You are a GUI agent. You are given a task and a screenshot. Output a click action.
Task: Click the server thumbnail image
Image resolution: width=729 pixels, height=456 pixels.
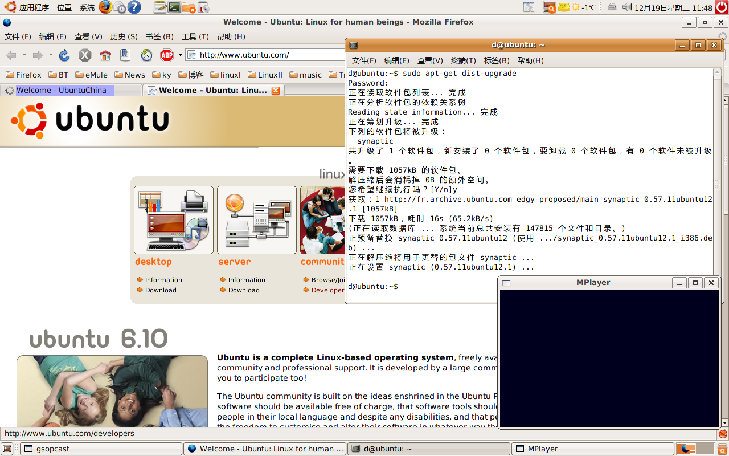coord(257,220)
